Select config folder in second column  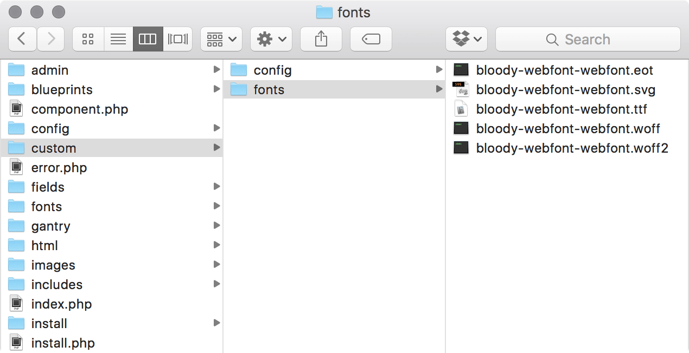pos(272,70)
